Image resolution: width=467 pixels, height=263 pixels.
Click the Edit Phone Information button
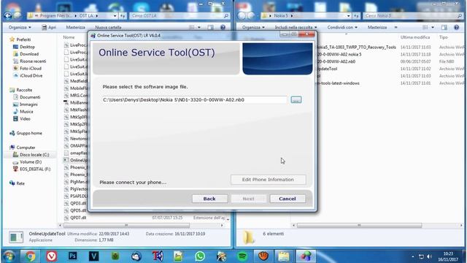point(268,180)
